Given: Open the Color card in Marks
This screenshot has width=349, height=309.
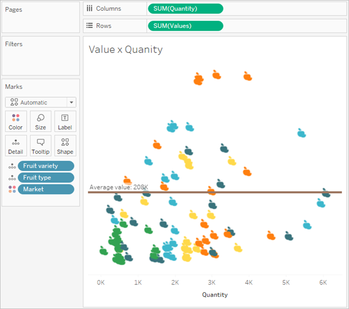Looking at the screenshot, I should click(x=16, y=122).
